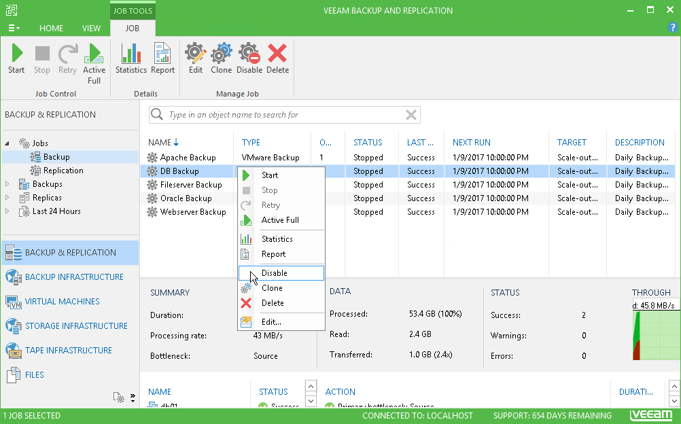Open Statistics from the ribbon
681x424 pixels.
click(130, 58)
